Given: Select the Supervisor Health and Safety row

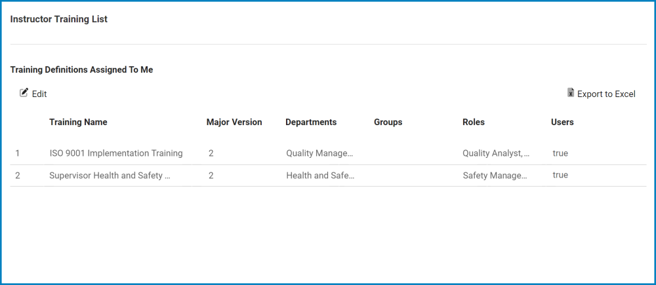Looking at the screenshot, I should [x=110, y=176].
